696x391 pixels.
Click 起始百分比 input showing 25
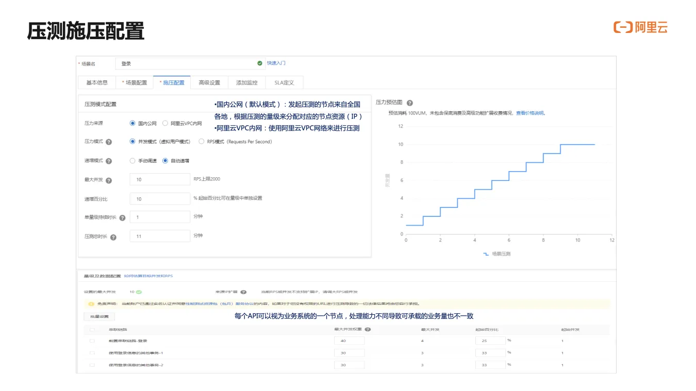pyautogui.click(x=490, y=341)
